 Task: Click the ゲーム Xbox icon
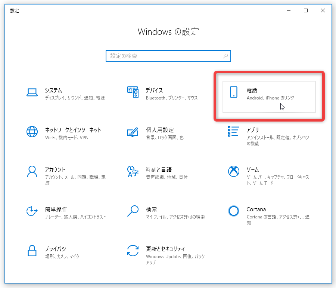234,171
